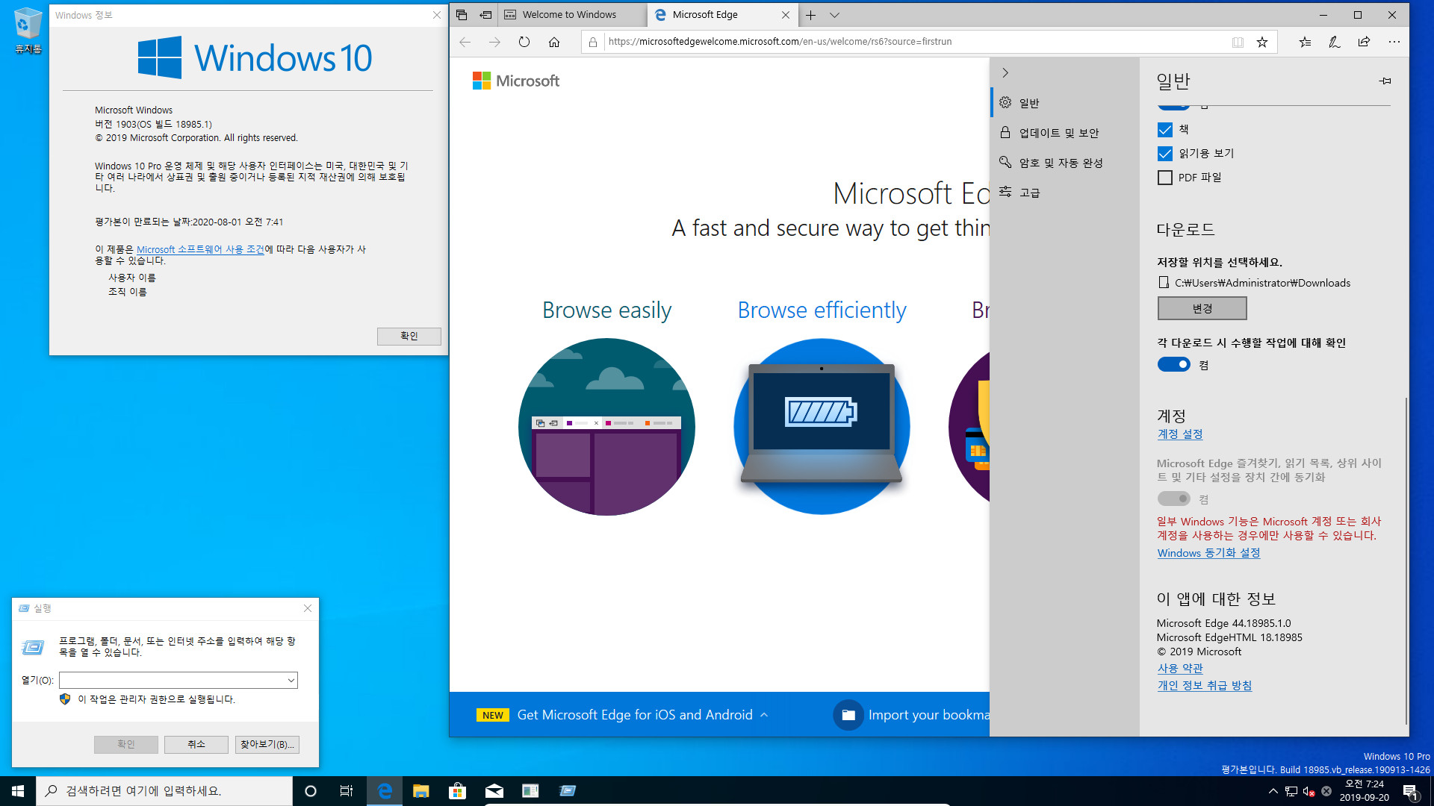
Task: Toggle the 계정 동기화 설정 switch
Action: (1173, 498)
